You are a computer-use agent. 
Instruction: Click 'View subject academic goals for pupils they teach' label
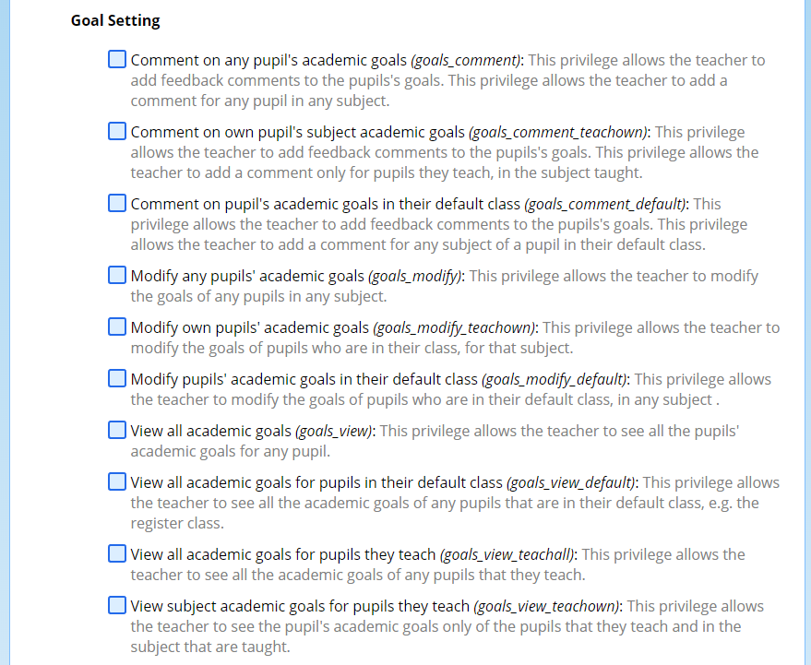click(300, 606)
